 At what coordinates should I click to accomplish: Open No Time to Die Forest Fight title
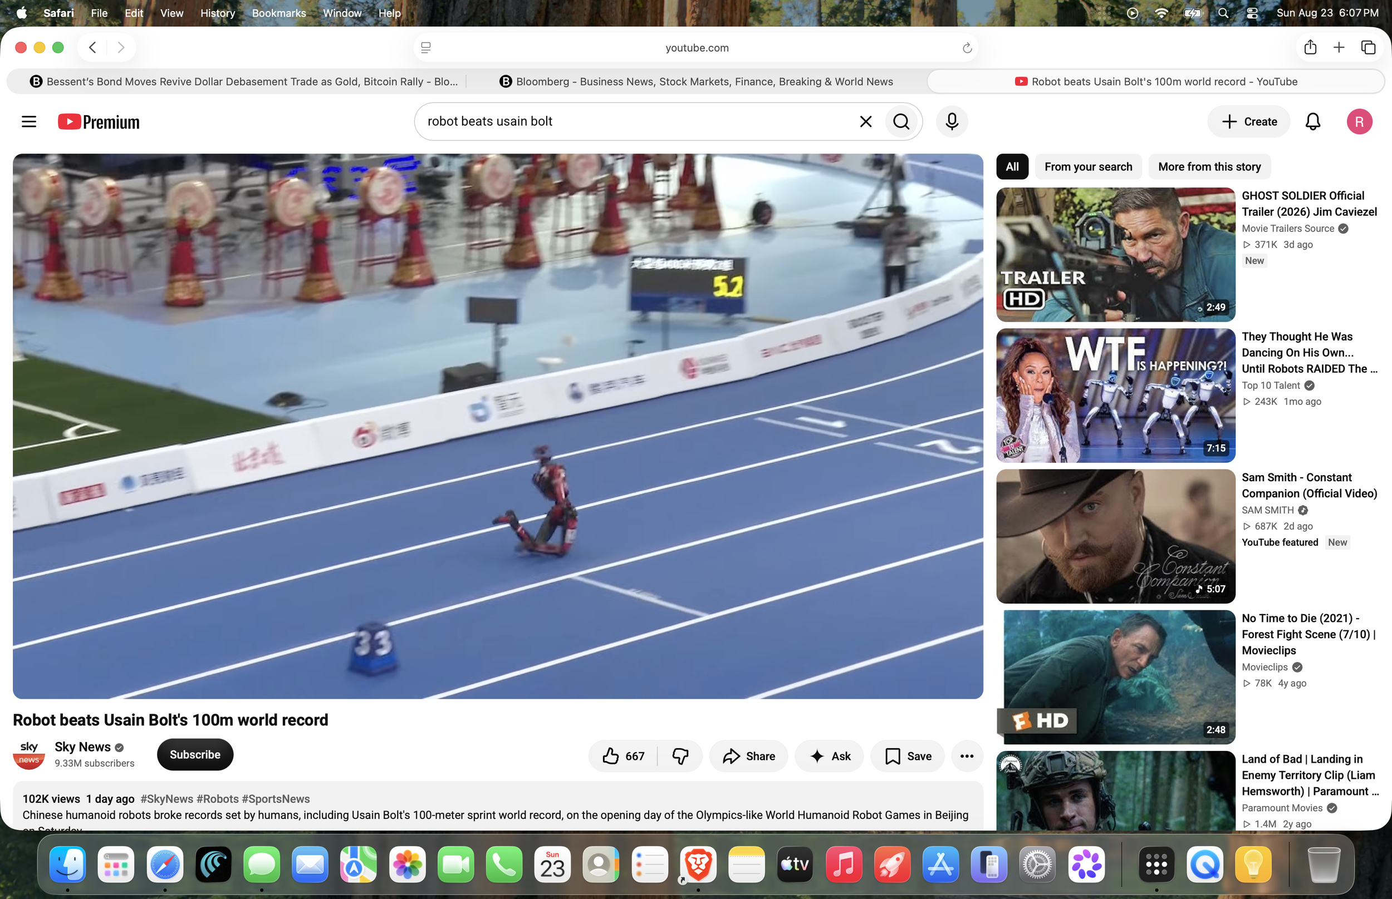pyautogui.click(x=1309, y=634)
